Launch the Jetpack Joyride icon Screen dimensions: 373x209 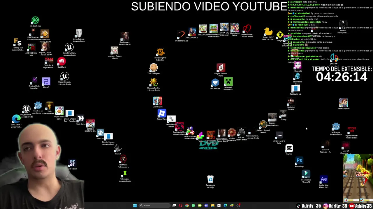point(343,104)
